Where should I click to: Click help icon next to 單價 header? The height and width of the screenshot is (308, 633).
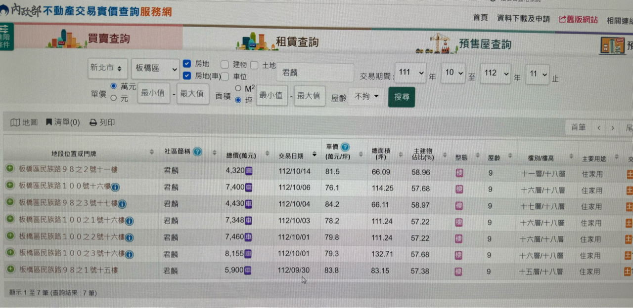(345, 147)
